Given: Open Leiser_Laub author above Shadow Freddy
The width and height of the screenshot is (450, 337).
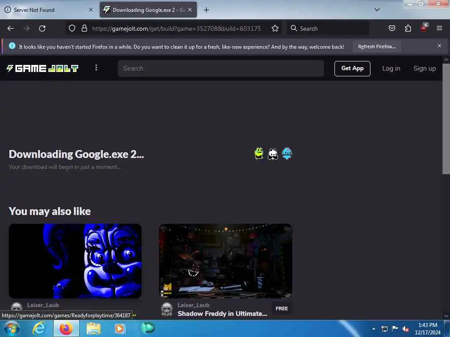Looking at the screenshot, I should click(x=193, y=305).
